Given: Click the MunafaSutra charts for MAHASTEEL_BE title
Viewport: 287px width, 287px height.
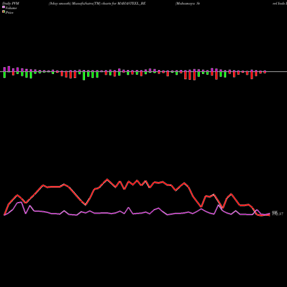Looking at the screenshot, I should point(97,3).
